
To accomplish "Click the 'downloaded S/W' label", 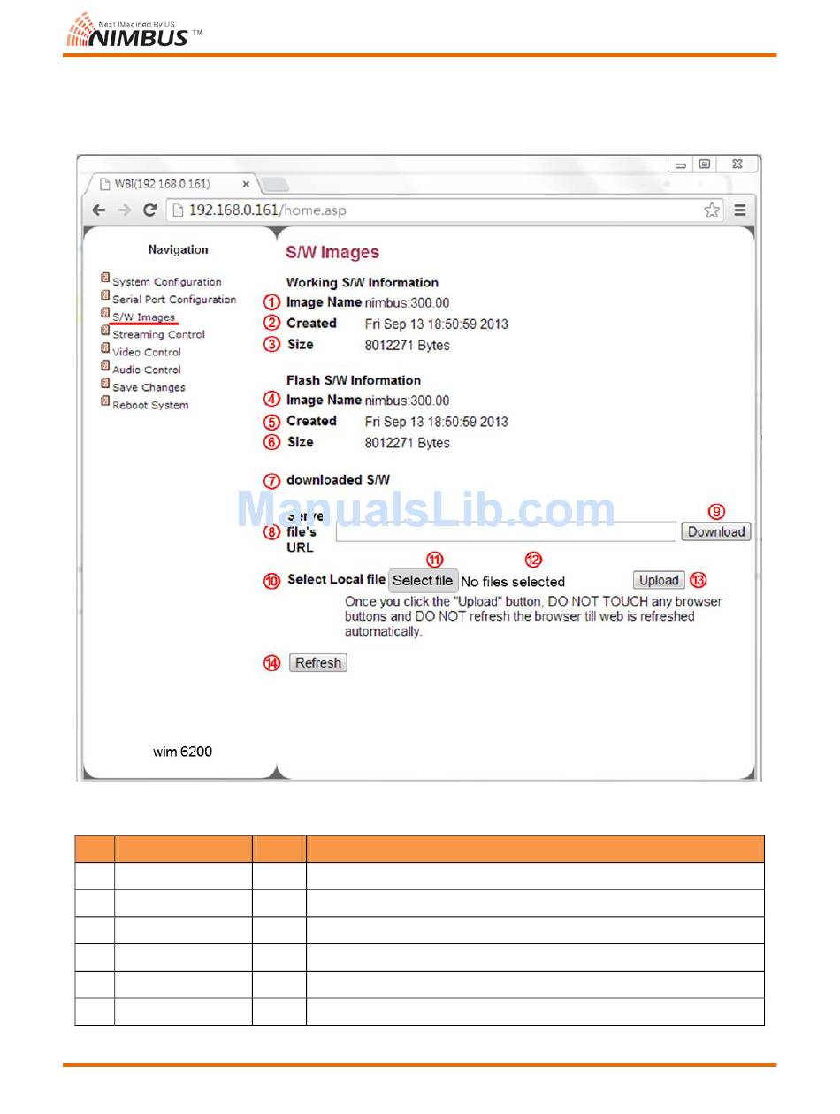I will (x=338, y=480).
